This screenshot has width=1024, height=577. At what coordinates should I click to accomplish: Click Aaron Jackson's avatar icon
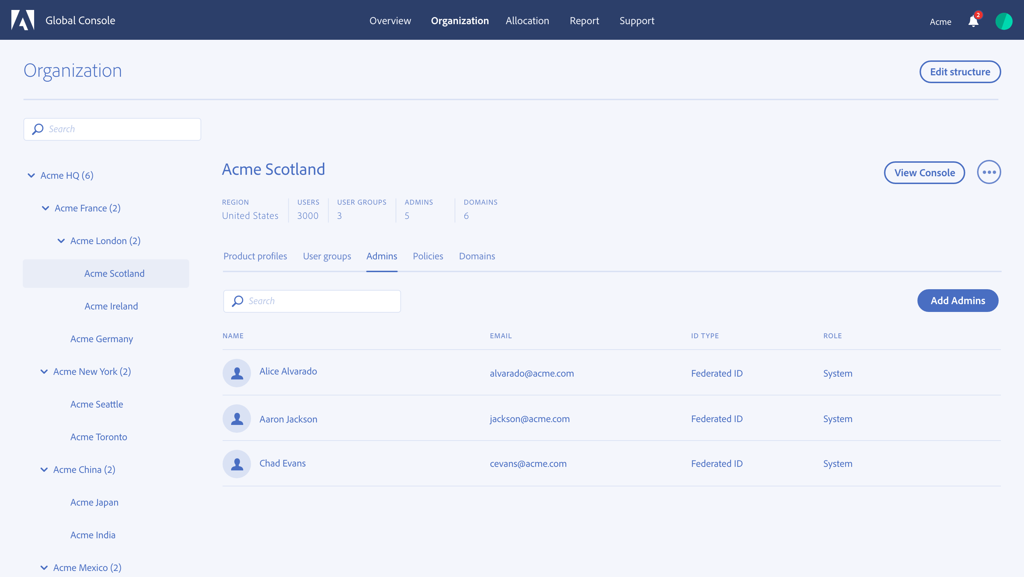tap(237, 418)
